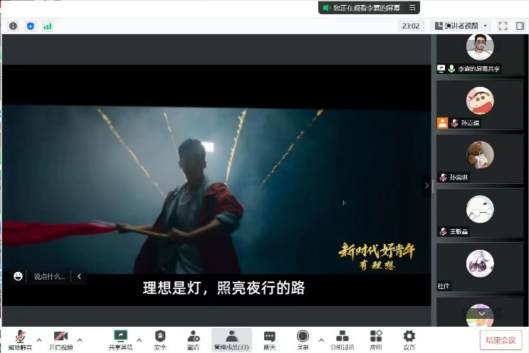Click 结束会议 to end meeting
The image size is (529, 353).
click(501, 340)
